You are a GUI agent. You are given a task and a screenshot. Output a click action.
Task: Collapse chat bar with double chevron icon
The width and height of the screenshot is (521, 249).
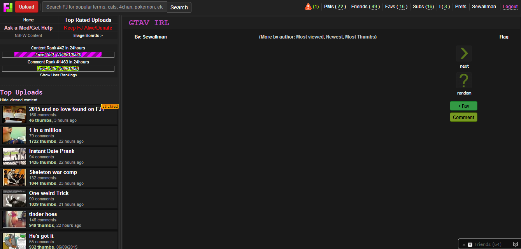point(516,244)
